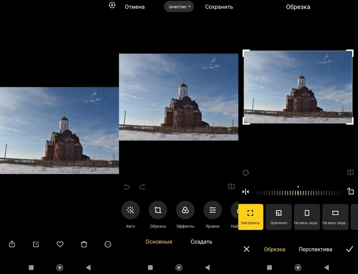358x274 pixels.
Task: Select the Авто auto-enhance tool
Action: (130, 210)
